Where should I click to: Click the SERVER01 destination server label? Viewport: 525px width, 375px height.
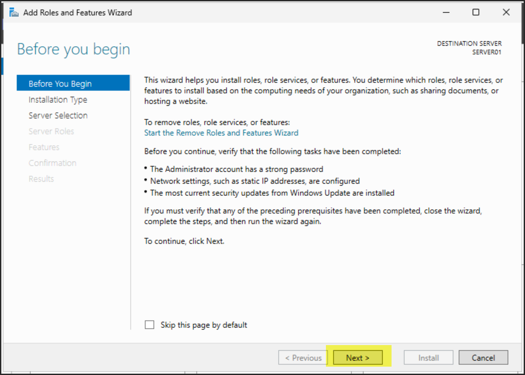click(x=487, y=52)
